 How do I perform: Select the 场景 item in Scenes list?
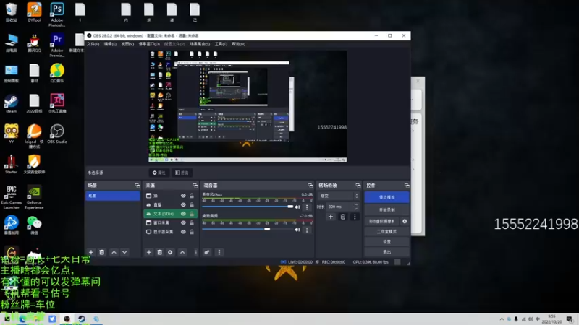tap(113, 196)
